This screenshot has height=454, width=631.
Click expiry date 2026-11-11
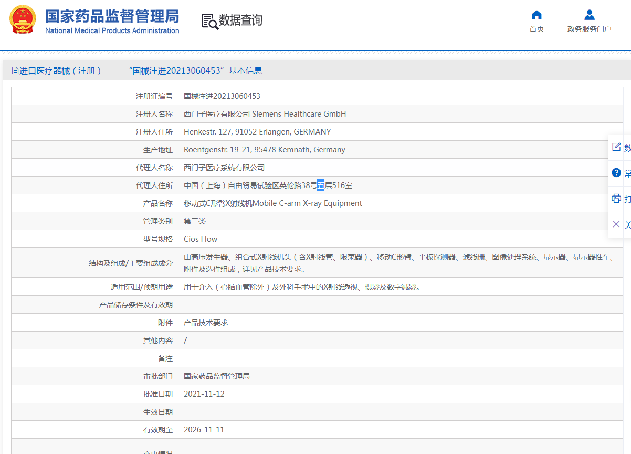[x=204, y=430]
